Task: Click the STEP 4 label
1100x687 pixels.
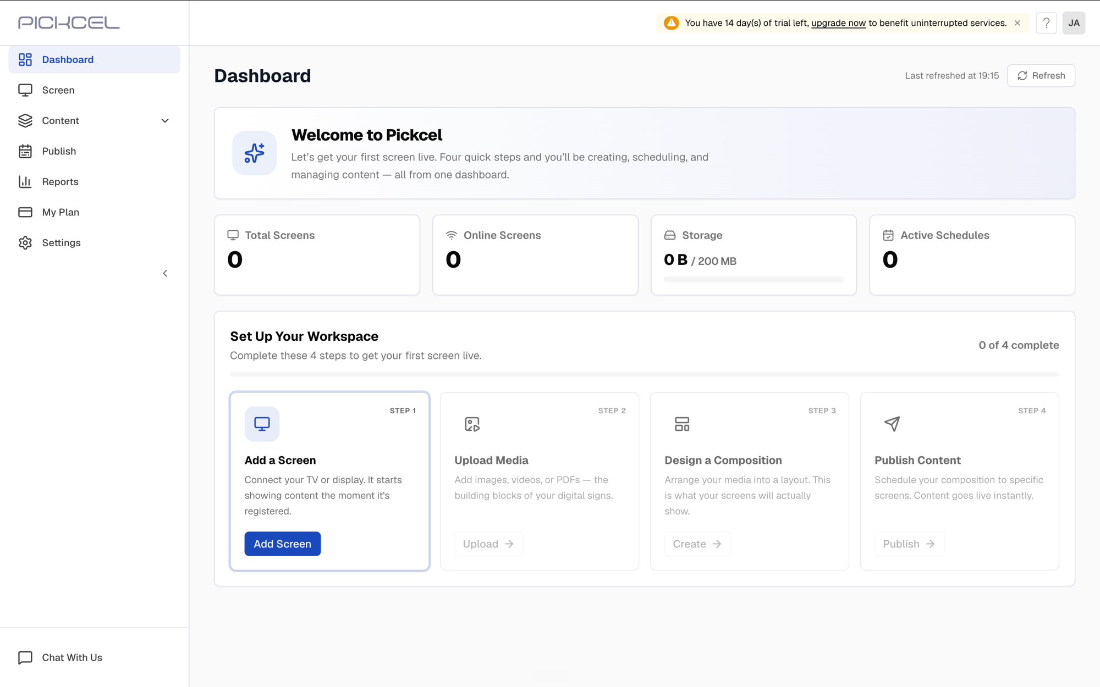Action: [x=1032, y=411]
